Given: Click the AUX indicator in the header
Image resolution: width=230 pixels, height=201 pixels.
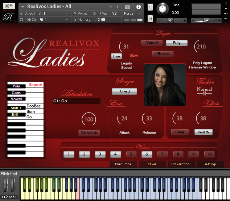Looking at the screenshot, I should click(x=226, y=13).
